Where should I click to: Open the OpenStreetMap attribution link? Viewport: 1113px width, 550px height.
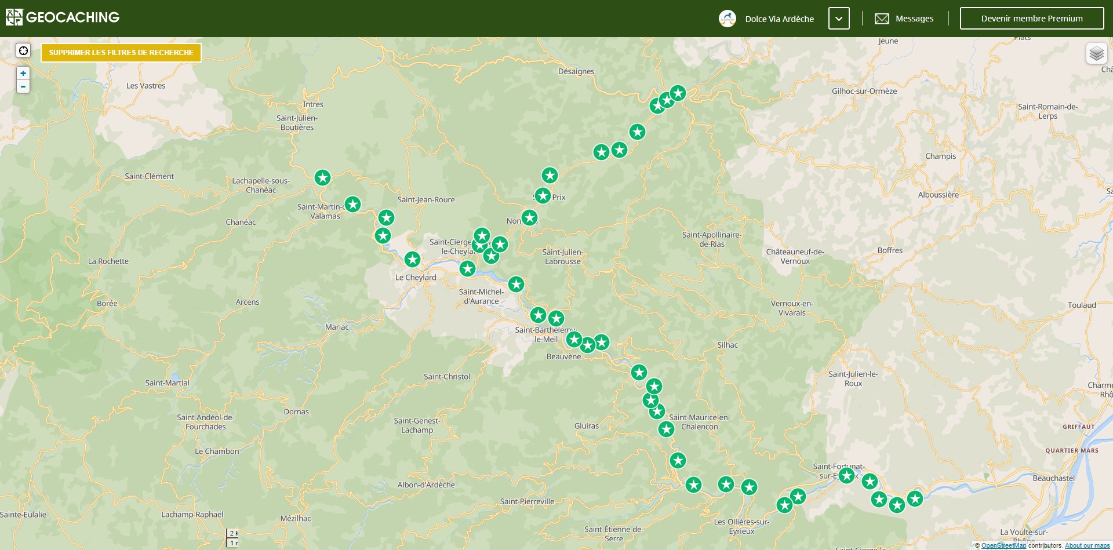pyautogui.click(x=1003, y=545)
